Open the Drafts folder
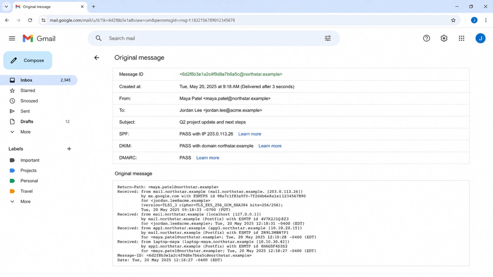This screenshot has width=493, height=277. [39, 122]
